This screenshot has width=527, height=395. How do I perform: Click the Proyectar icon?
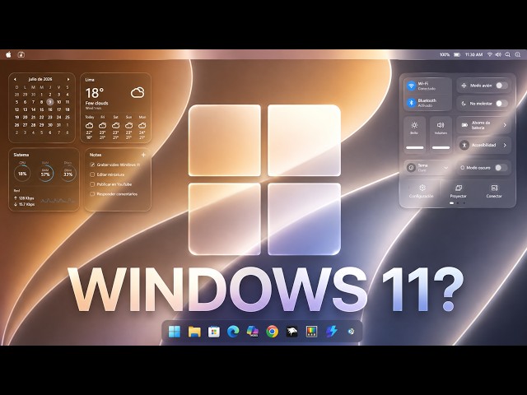click(459, 188)
